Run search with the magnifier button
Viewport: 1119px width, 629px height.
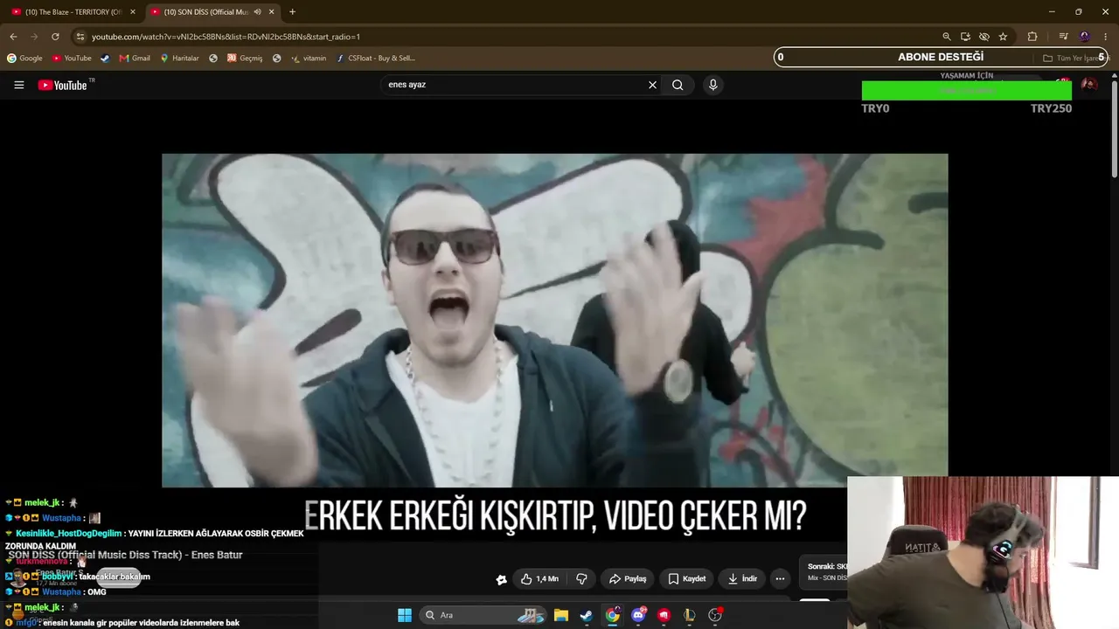pos(678,85)
